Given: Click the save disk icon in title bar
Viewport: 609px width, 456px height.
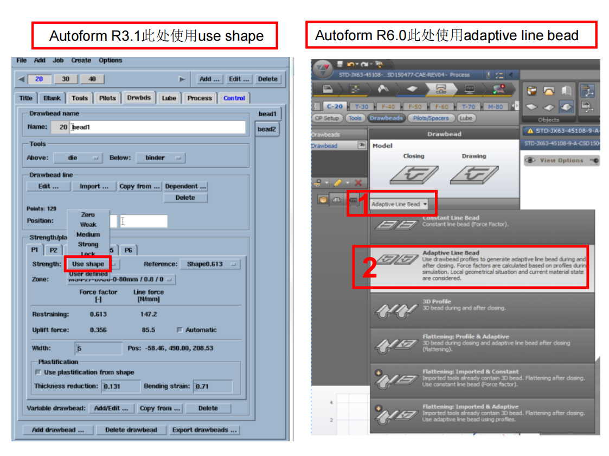Looking at the screenshot, I should coord(338,65).
